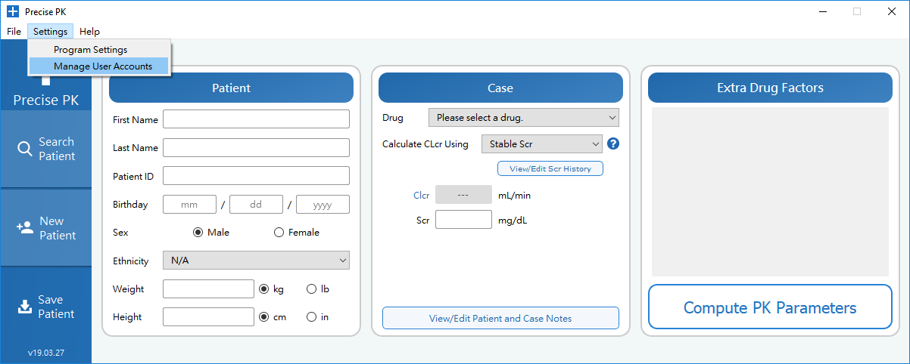Click the Save Patient download icon
The height and width of the screenshot is (364, 910).
point(25,307)
